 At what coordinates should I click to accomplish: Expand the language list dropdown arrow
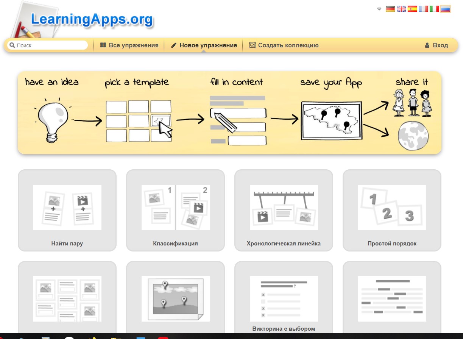click(379, 9)
